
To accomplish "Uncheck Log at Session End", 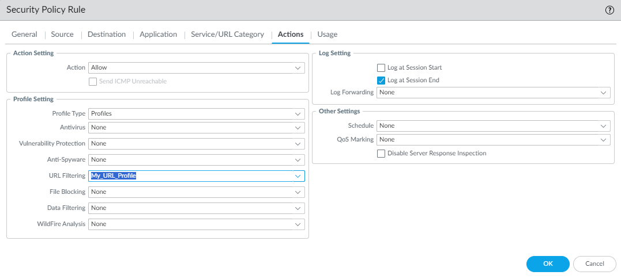I will click(x=381, y=81).
